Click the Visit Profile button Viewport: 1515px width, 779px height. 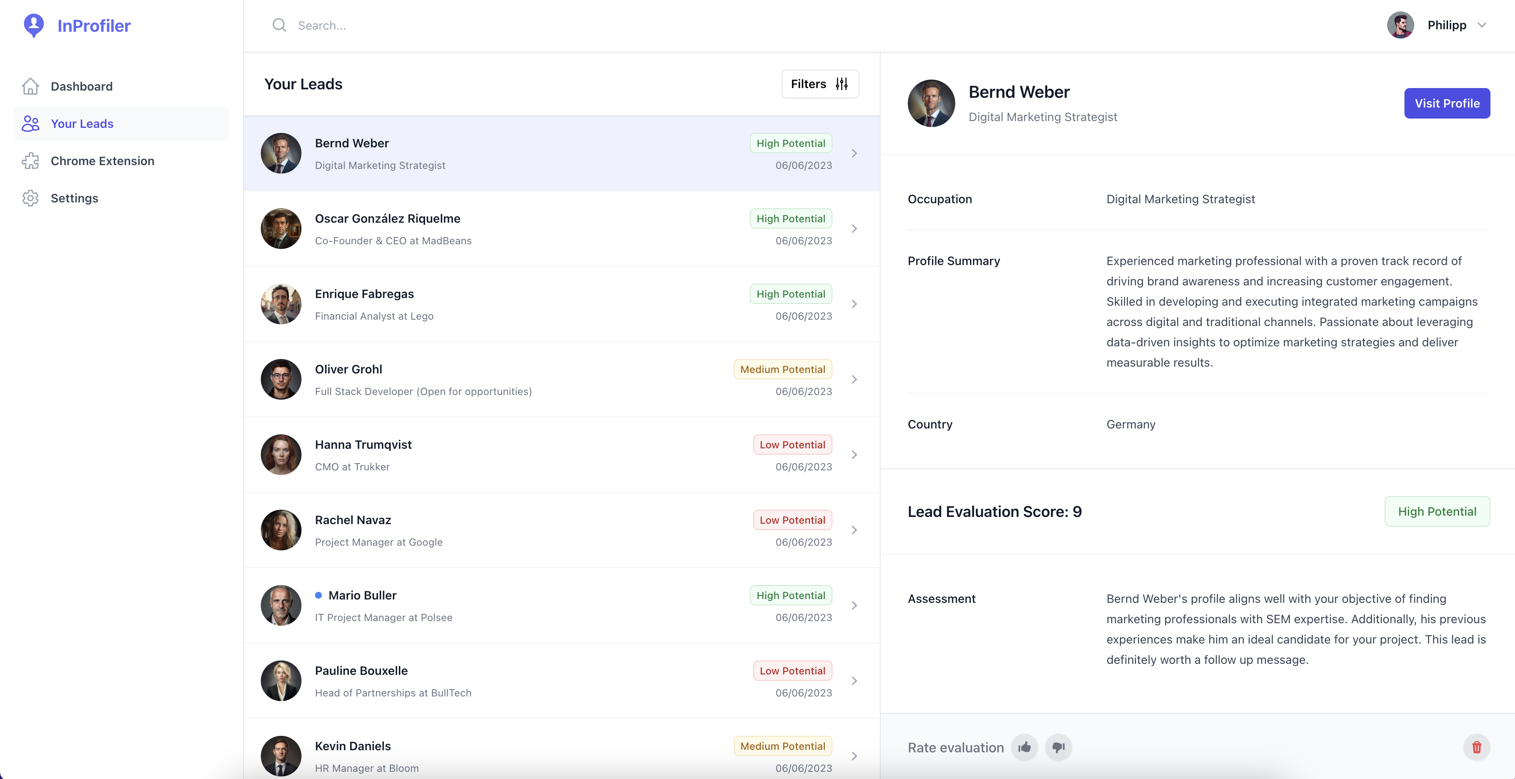(1447, 103)
